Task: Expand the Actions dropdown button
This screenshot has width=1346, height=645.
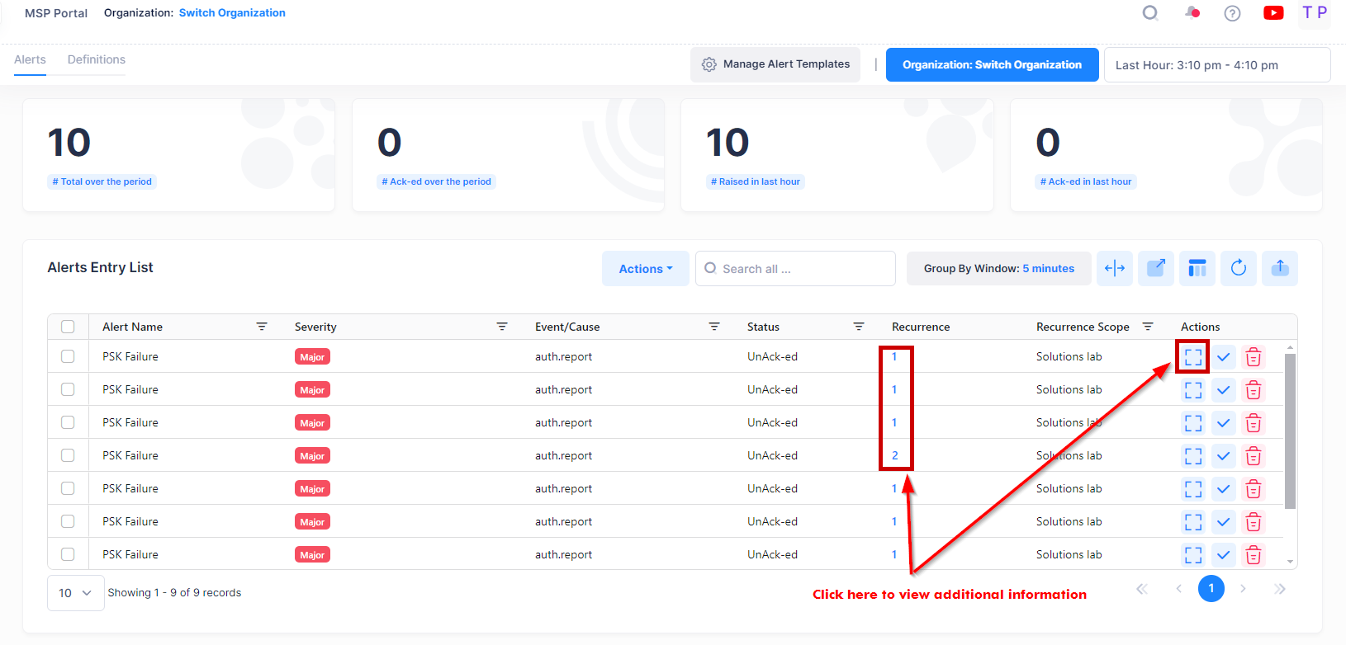Action: click(x=645, y=269)
